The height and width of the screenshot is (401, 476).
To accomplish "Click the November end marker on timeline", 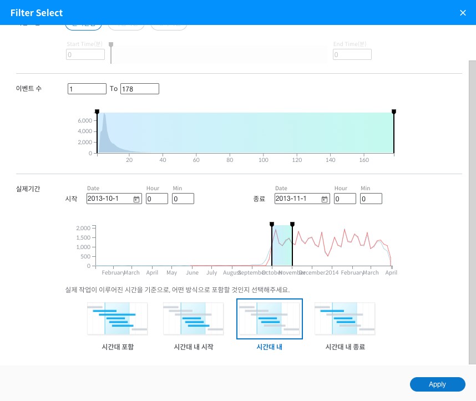I will pos(292,225).
